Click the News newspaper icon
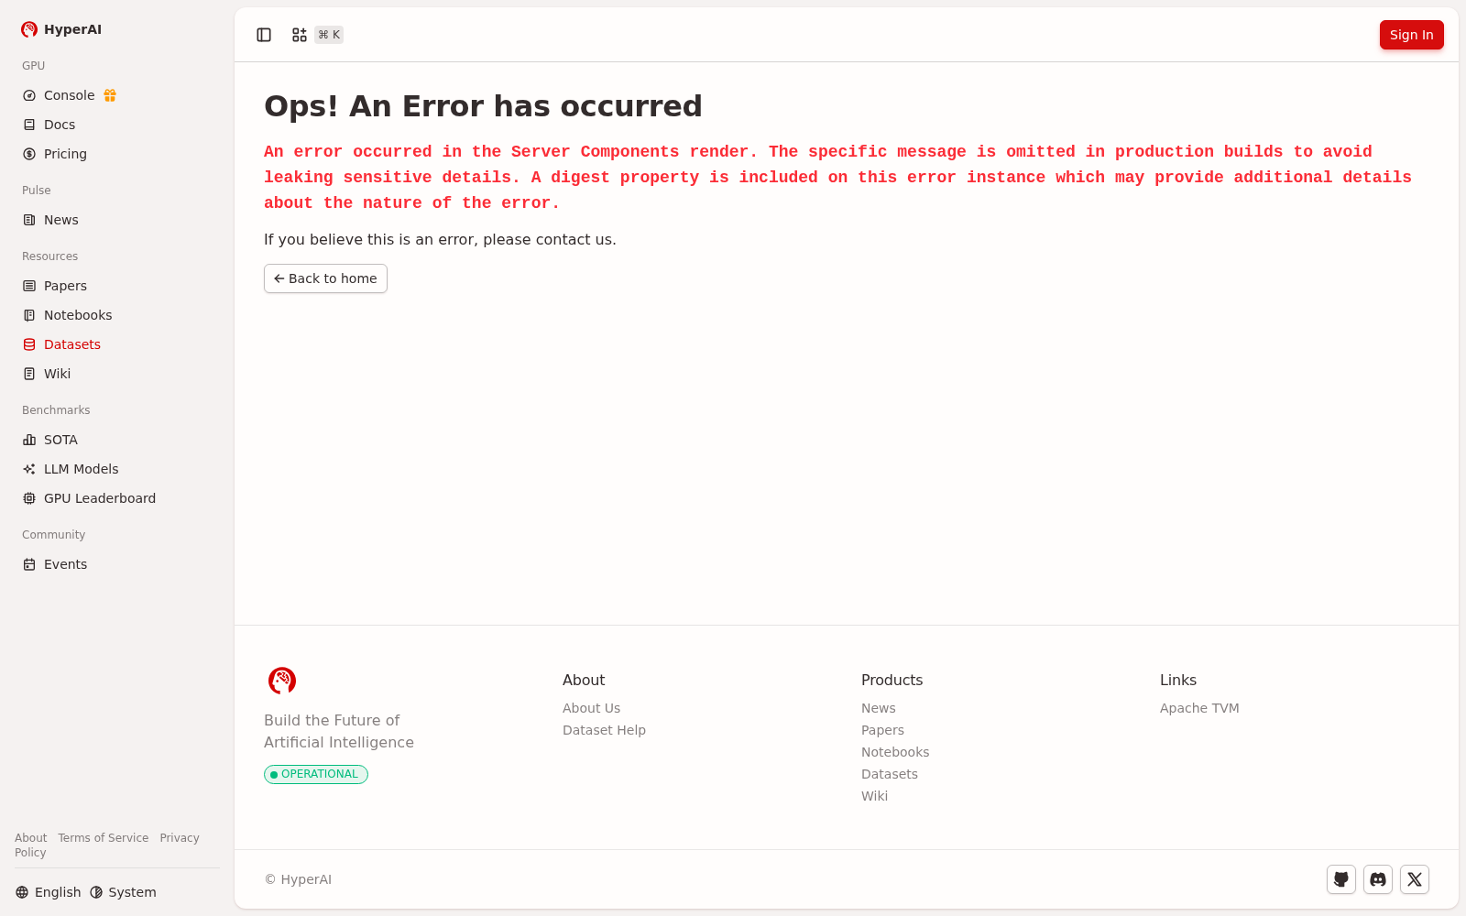Screen dimensions: 1466x916 click(29, 220)
